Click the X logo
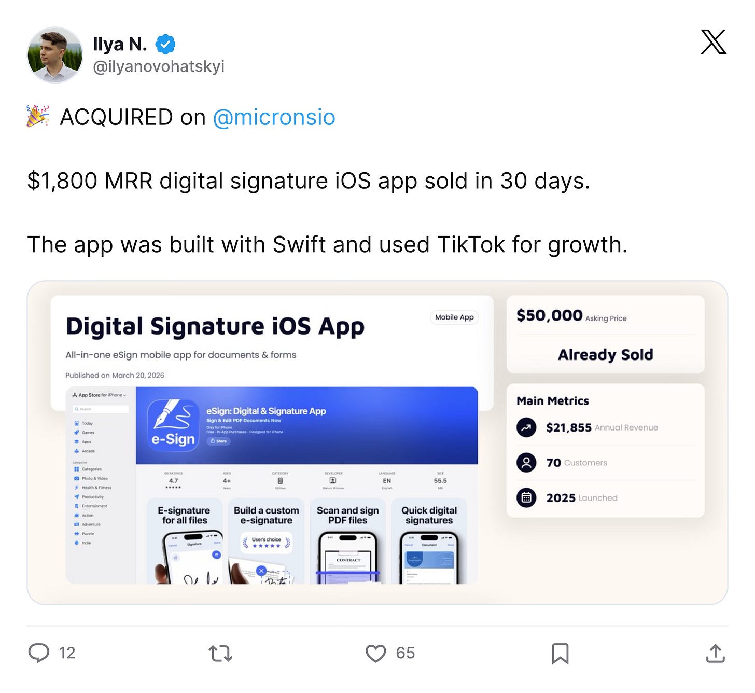755x693 pixels. click(714, 42)
